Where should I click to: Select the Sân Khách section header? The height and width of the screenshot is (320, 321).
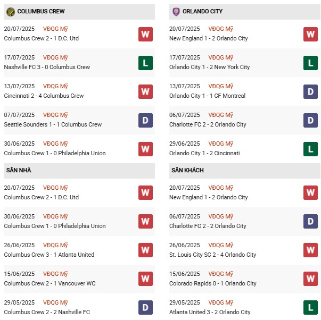[187, 170]
